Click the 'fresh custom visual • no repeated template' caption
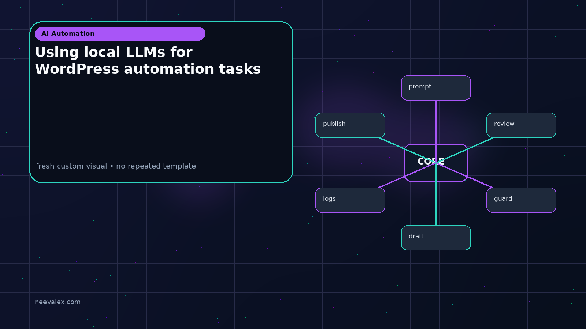Viewport: 586px width, 329px height. 116,166
